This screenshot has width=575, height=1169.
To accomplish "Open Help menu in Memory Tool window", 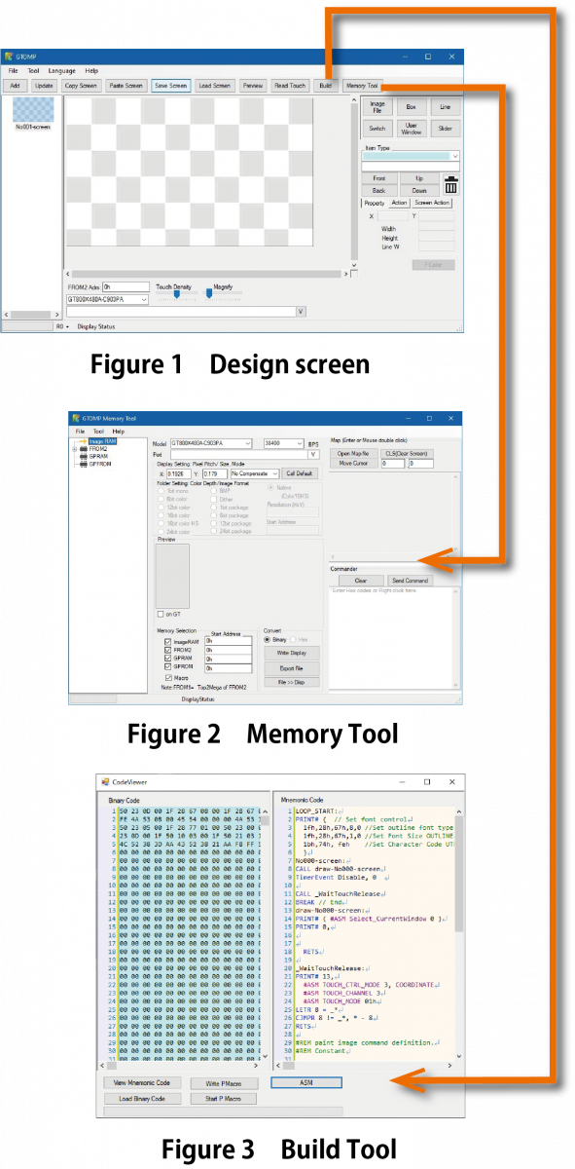I will point(118,431).
